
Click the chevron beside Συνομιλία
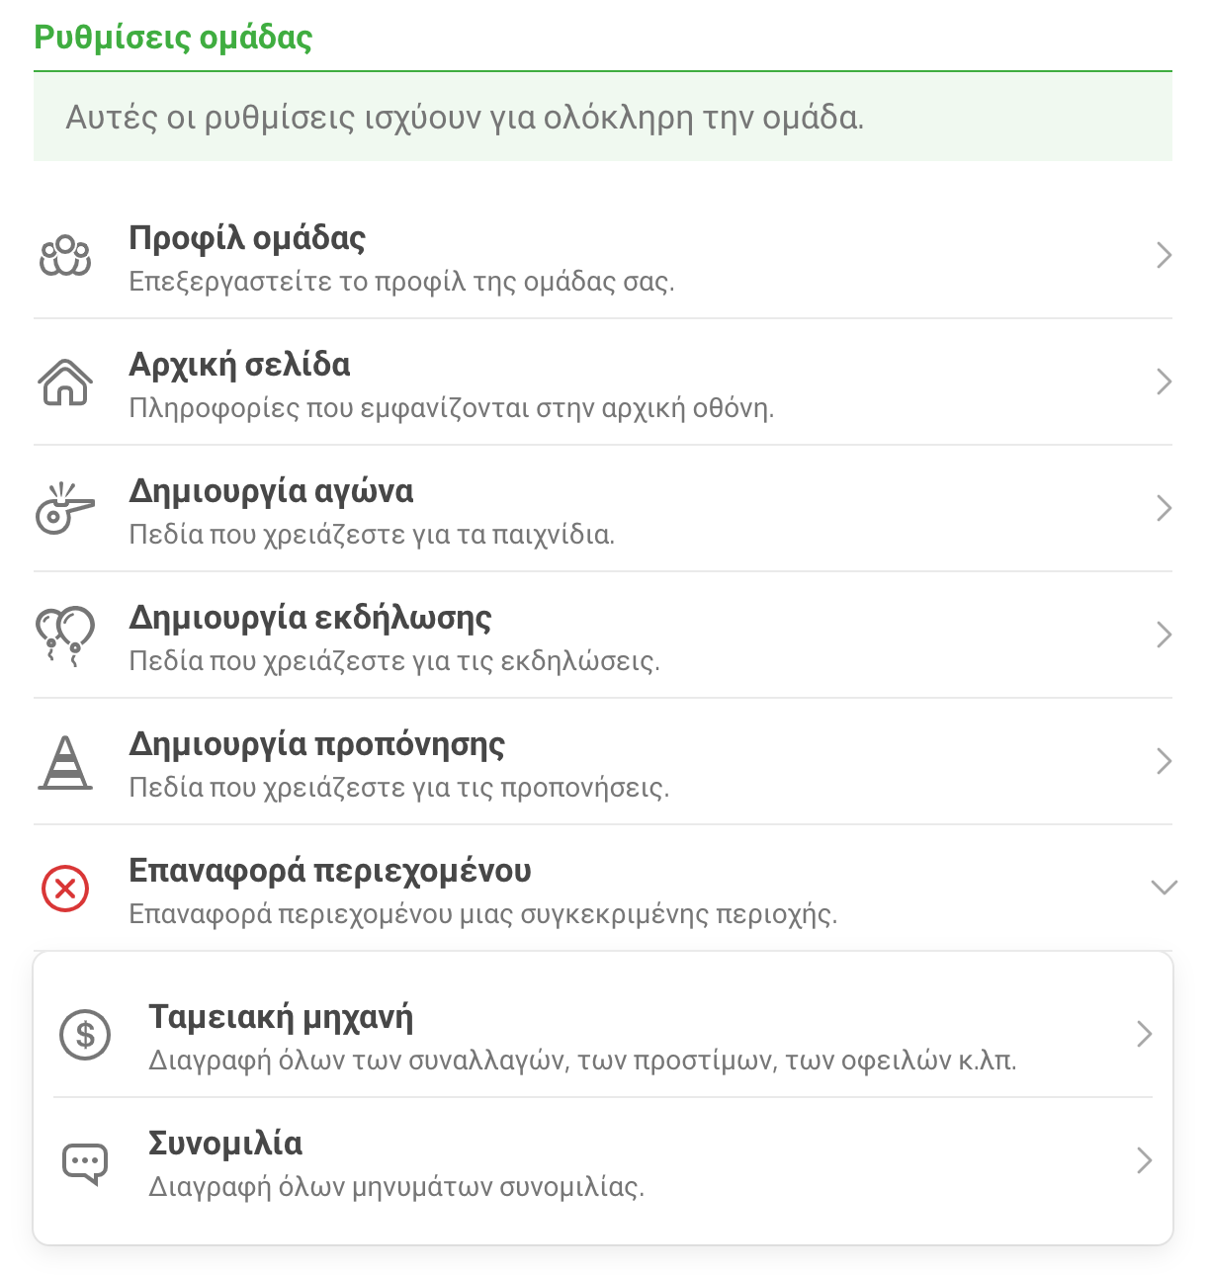(1145, 1160)
